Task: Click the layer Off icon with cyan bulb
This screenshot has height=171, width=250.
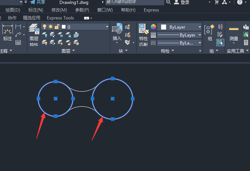Action: [x=45, y=35]
